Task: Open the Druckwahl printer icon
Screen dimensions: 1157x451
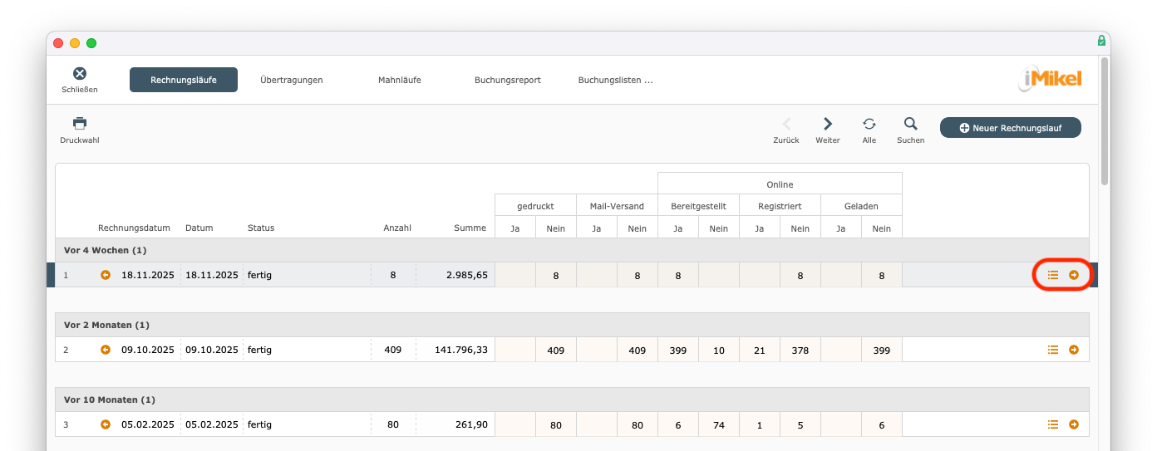Action: (x=80, y=124)
